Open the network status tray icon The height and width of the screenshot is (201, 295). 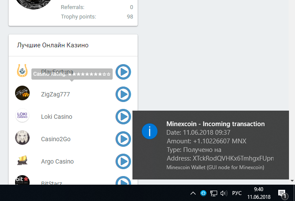214,193
